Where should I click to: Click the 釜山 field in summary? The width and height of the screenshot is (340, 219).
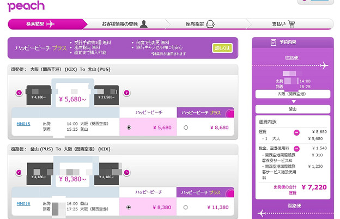point(293,109)
